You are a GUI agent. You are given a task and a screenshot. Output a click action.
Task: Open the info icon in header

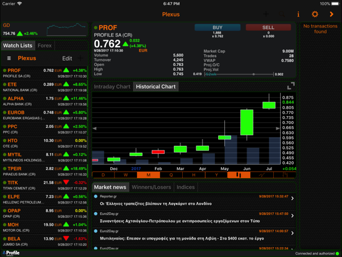pos(298,14)
